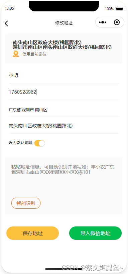Tap the 设为默认地址 label

click(21, 143)
